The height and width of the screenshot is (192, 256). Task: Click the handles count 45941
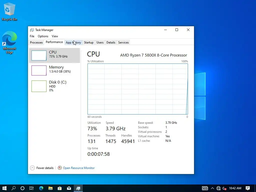128,141
